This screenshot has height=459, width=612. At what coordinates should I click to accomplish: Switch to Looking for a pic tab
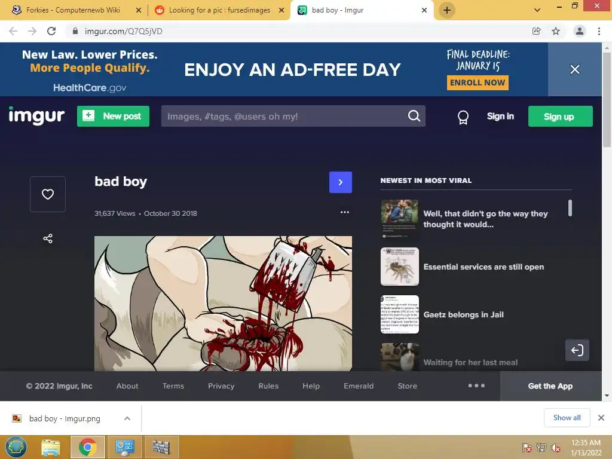tap(219, 10)
